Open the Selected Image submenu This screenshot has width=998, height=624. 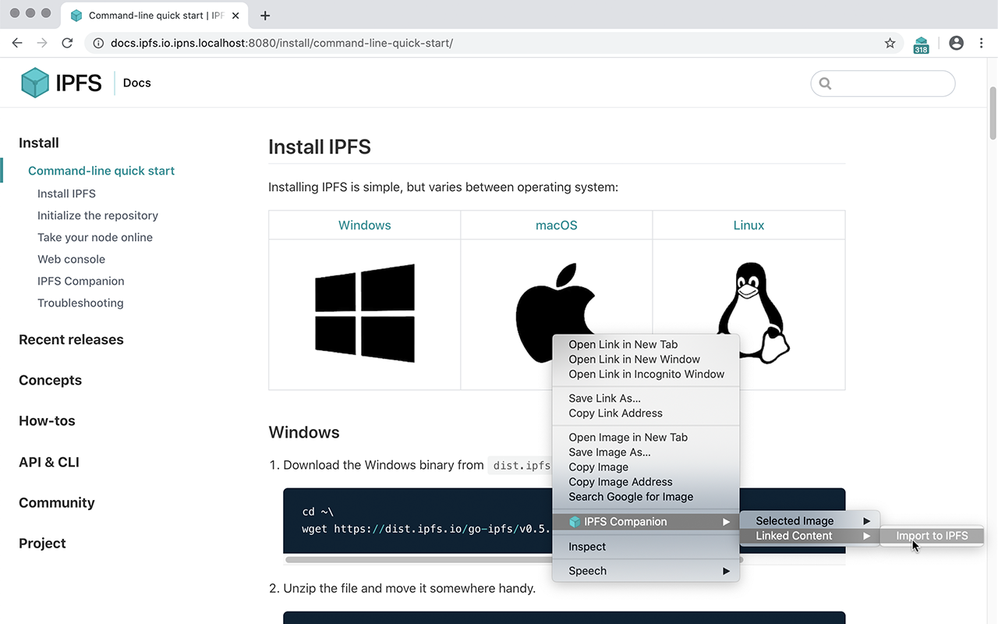(792, 520)
